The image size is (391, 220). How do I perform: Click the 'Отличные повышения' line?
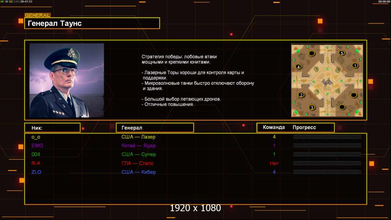click(168, 104)
